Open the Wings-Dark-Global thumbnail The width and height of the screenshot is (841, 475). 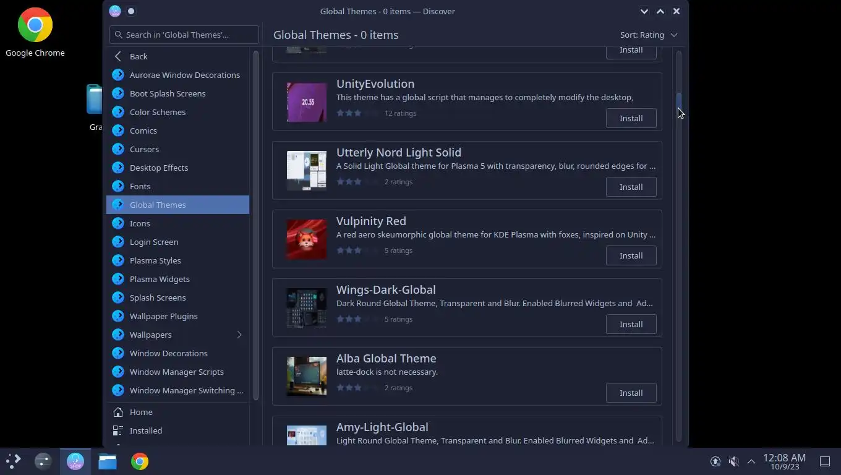pos(307,308)
